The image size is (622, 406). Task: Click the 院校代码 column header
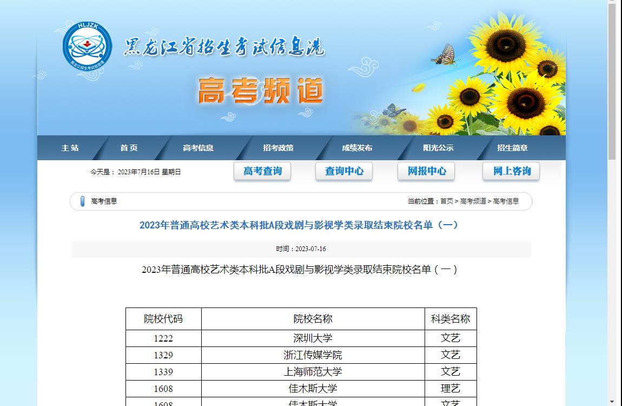163,319
